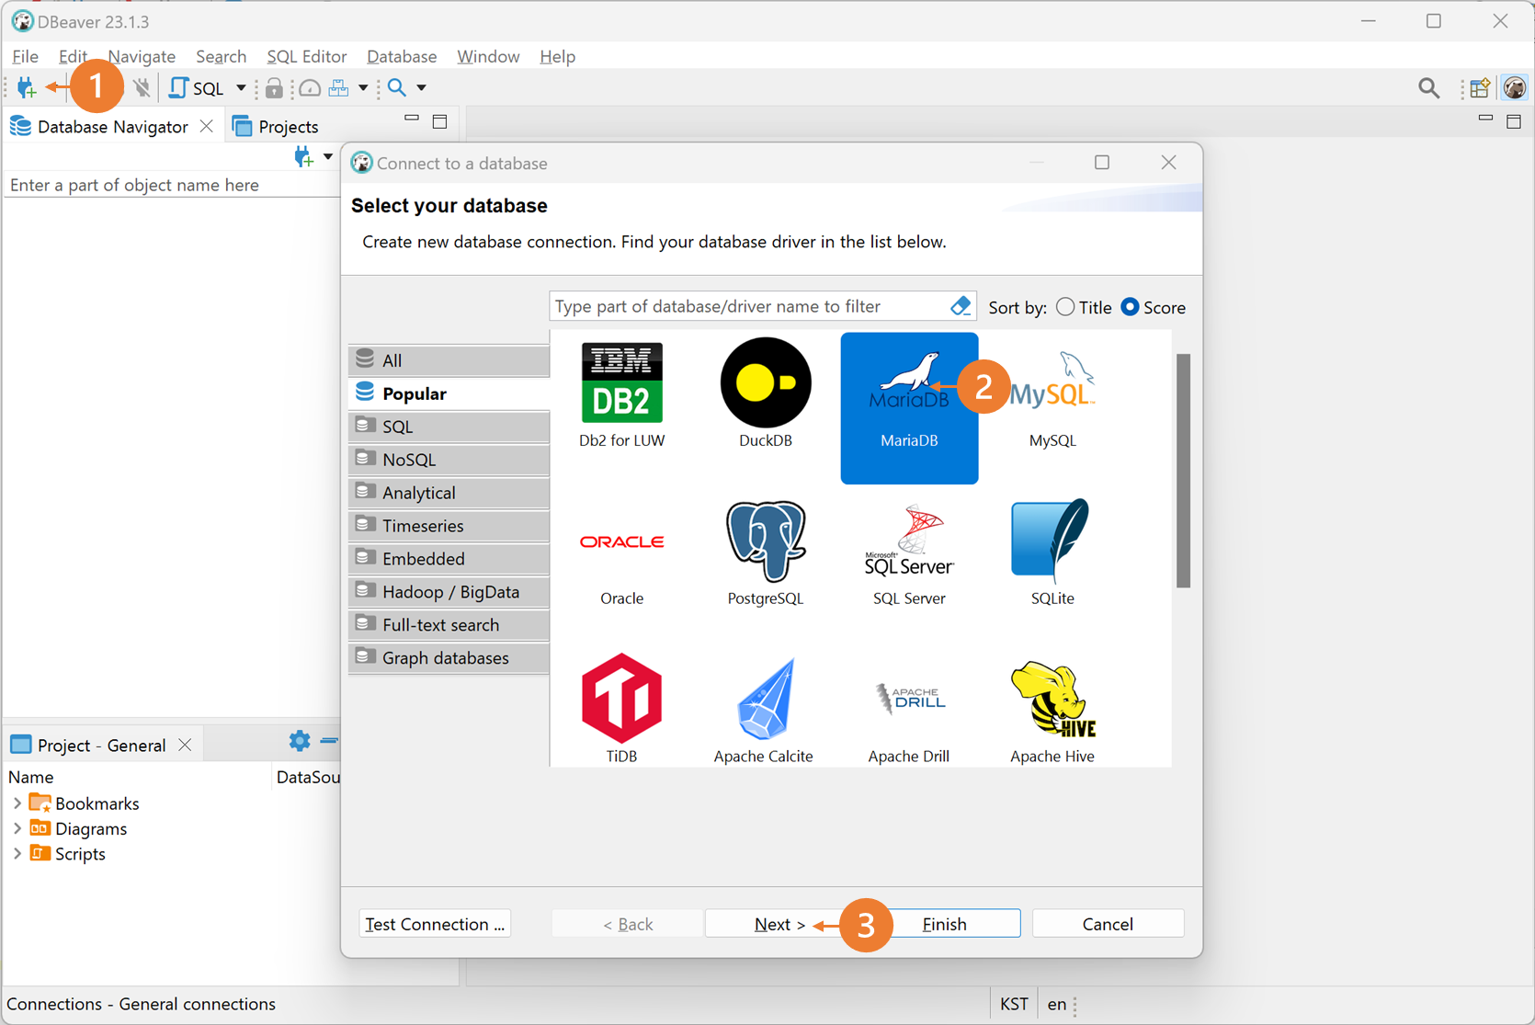1535x1025 pixels.
Task: Switch to the Projects tab
Action: pos(276,126)
